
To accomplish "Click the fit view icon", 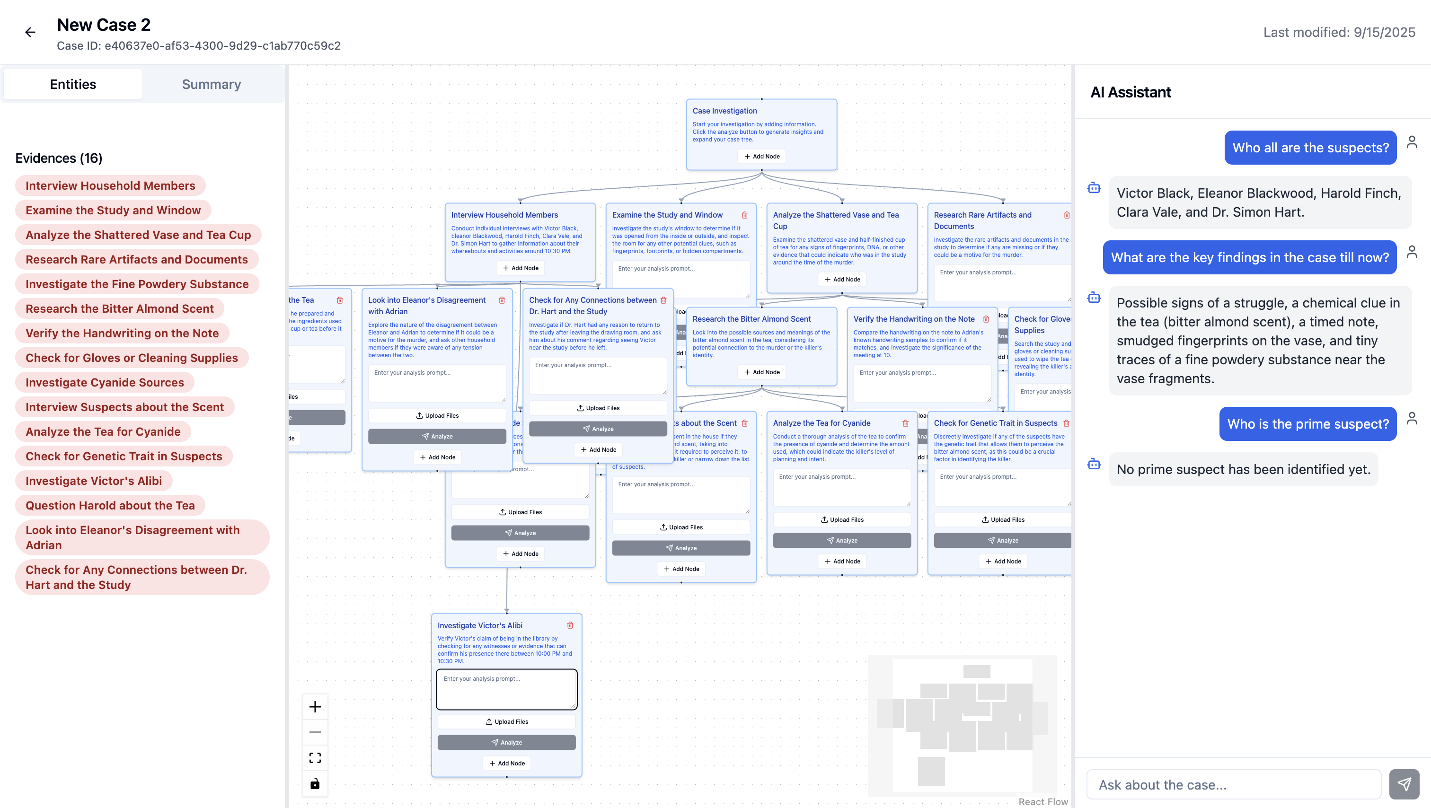I will tap(315, 757).
